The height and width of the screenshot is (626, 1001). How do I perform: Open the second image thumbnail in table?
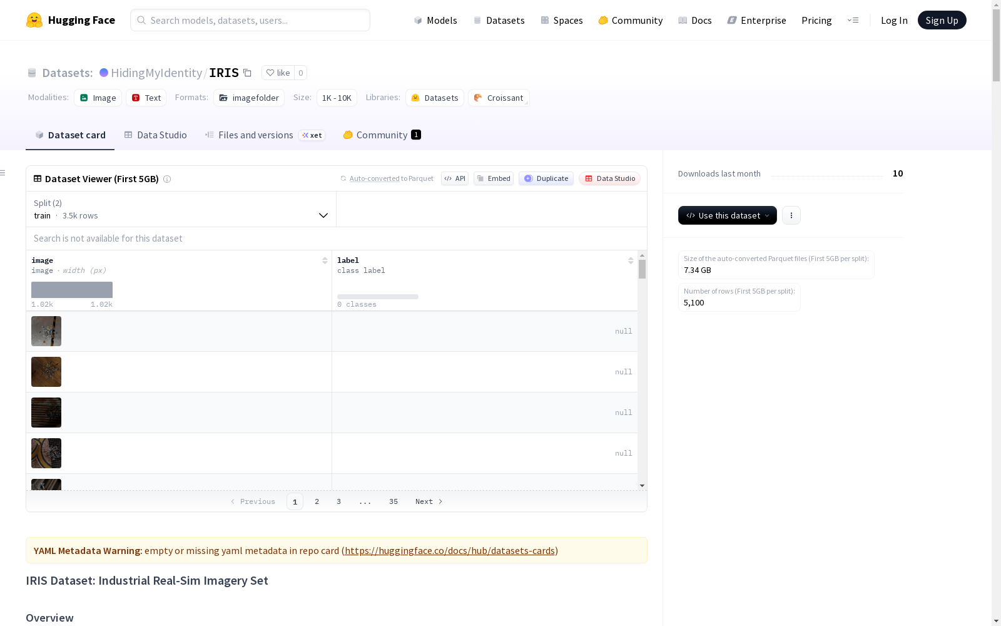pyautogui.click(x=46, y=372)
